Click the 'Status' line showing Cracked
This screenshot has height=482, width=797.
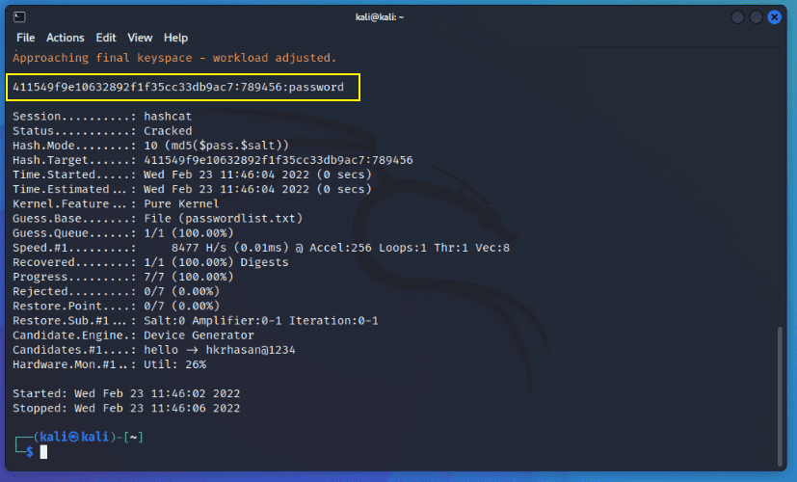pyautogui.click(x=102, y=131)
